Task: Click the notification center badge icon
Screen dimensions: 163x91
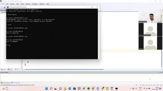Action: point(160,88)
